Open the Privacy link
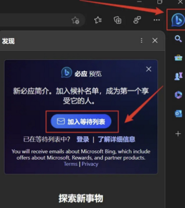Viewport: 185px width, 208px height. (90, 164)
